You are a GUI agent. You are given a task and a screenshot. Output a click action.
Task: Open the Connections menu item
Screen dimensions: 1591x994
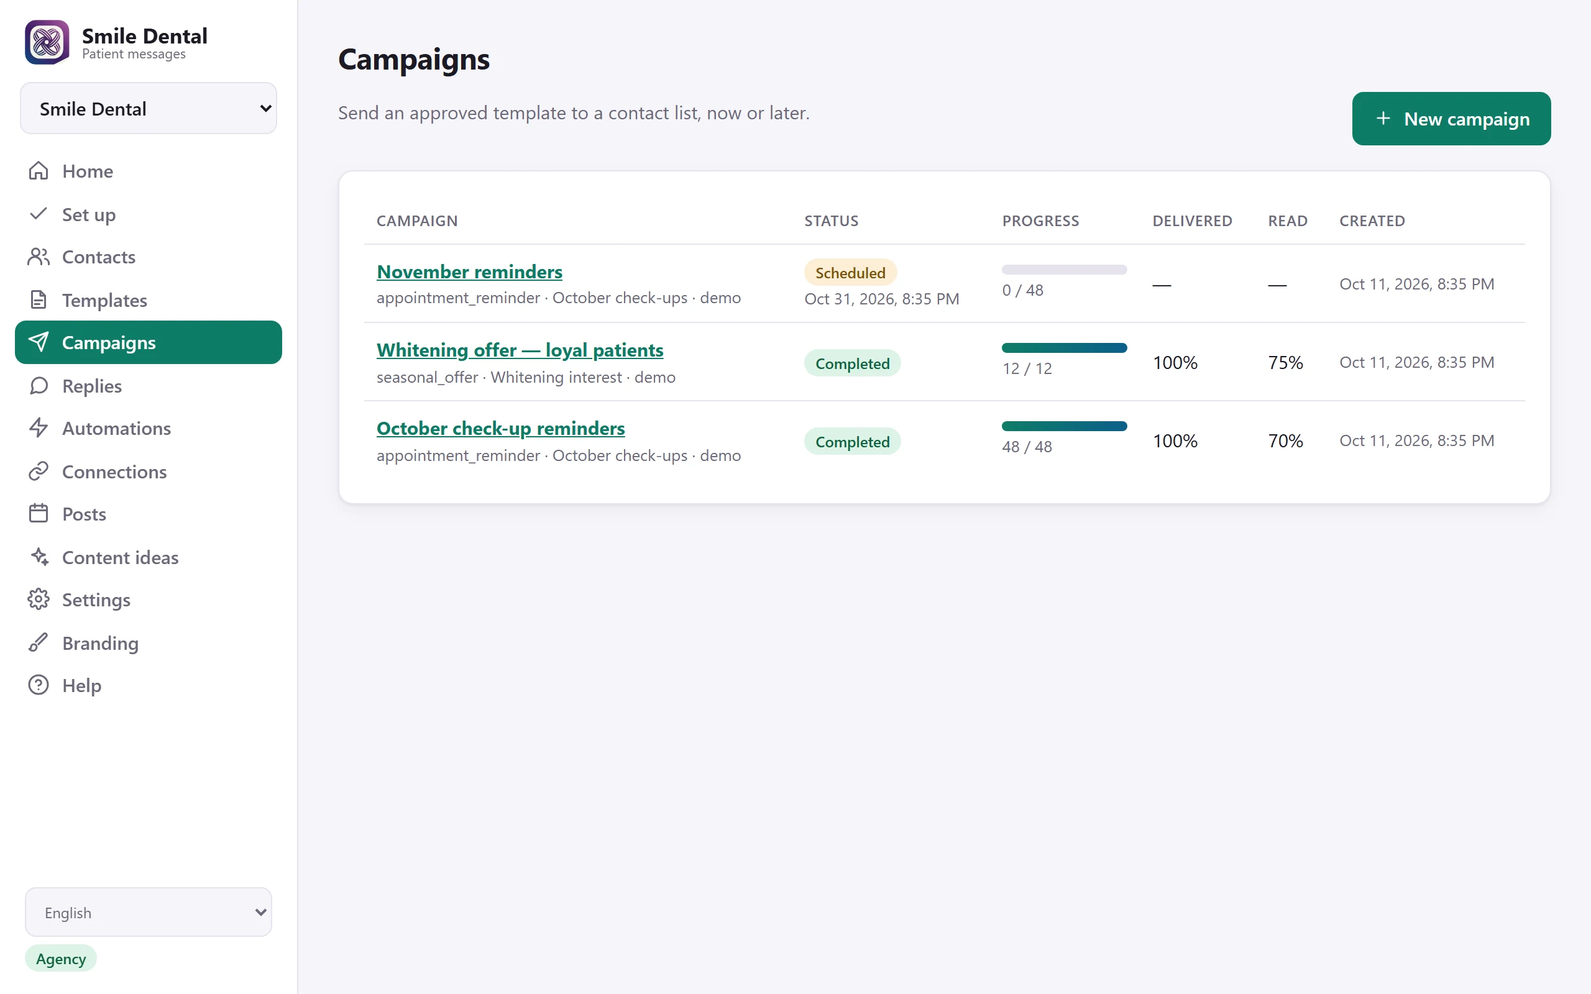coord(149,472)
